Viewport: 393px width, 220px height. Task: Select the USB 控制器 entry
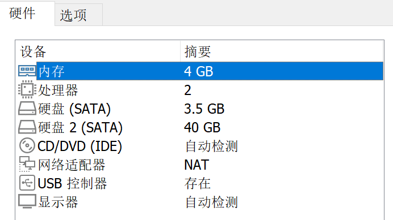tap(201, 183)
